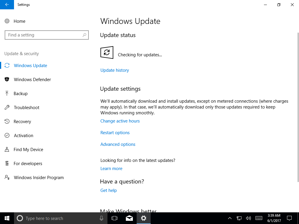The height and width of the screenshot is (224, 299).
Task: Click Learn more link
Action: click(x=111, y=169)
